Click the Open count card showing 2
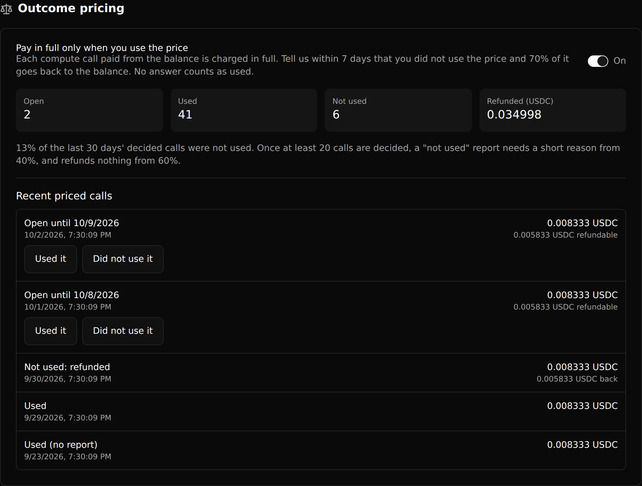Image resolution: width=642 pixels, height=486 pixels. pos(89,110)
